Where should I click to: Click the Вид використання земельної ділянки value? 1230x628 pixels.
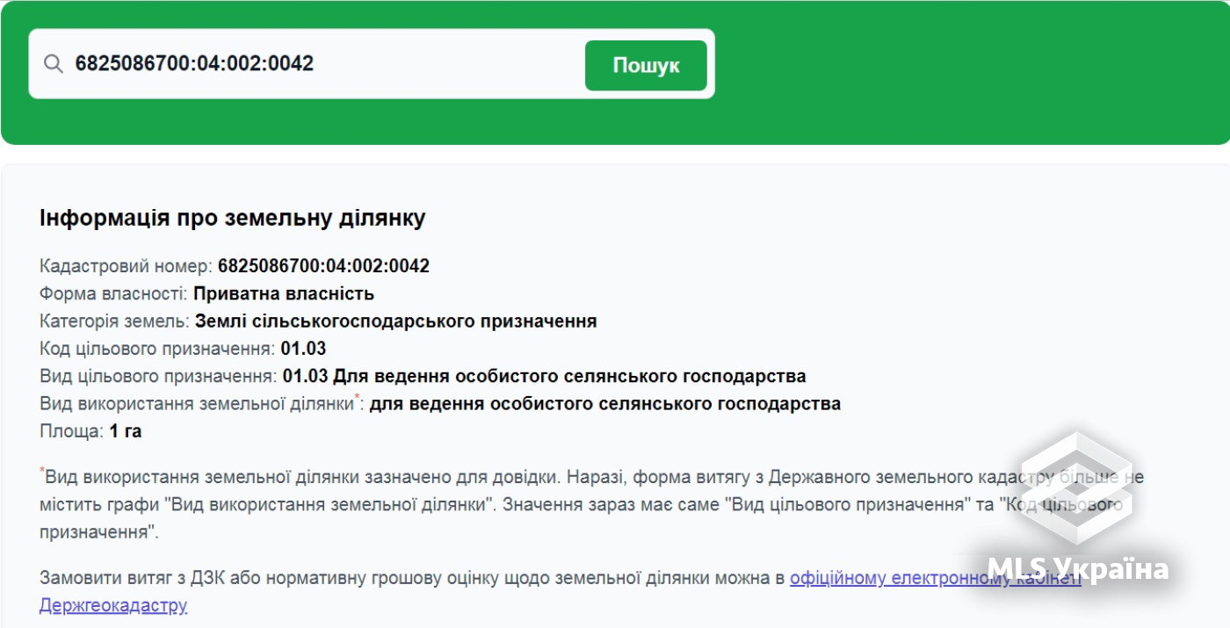click(x=605, y=404)
